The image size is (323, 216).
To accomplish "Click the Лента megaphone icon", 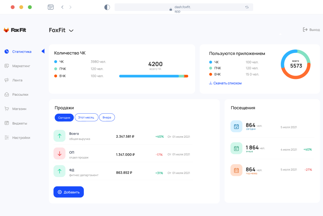I will [7, 80].
